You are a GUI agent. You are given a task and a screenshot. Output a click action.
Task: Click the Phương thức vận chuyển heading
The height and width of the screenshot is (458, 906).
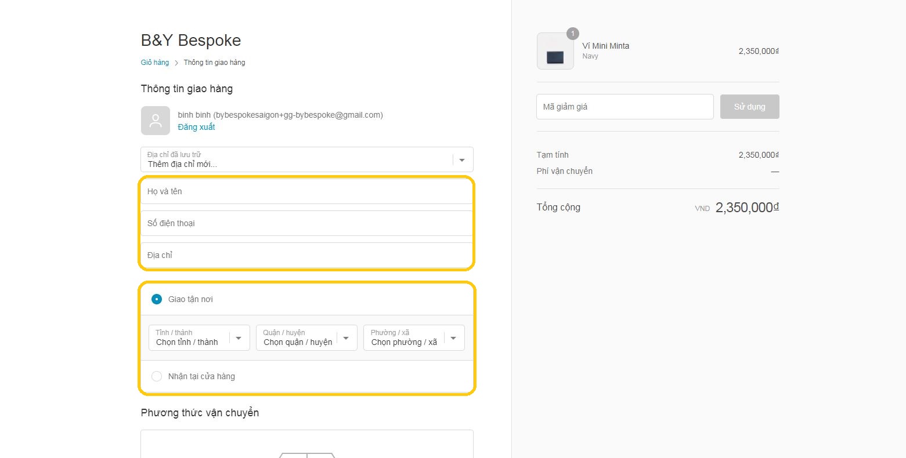pos(200,413)
